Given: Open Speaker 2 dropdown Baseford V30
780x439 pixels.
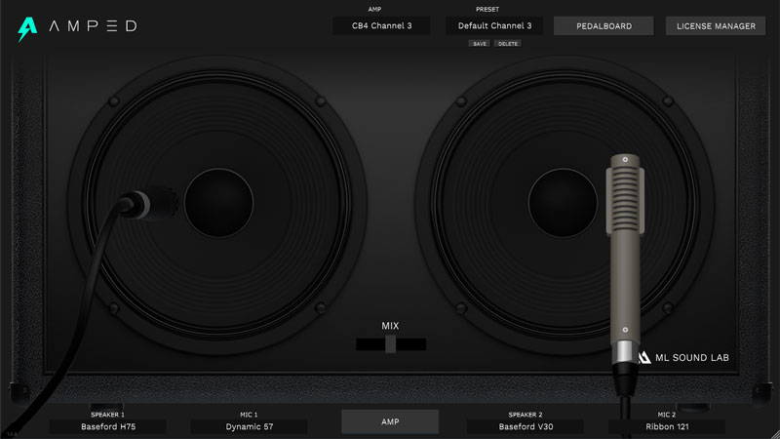Looking at the screenshot, I should (526, 426).
